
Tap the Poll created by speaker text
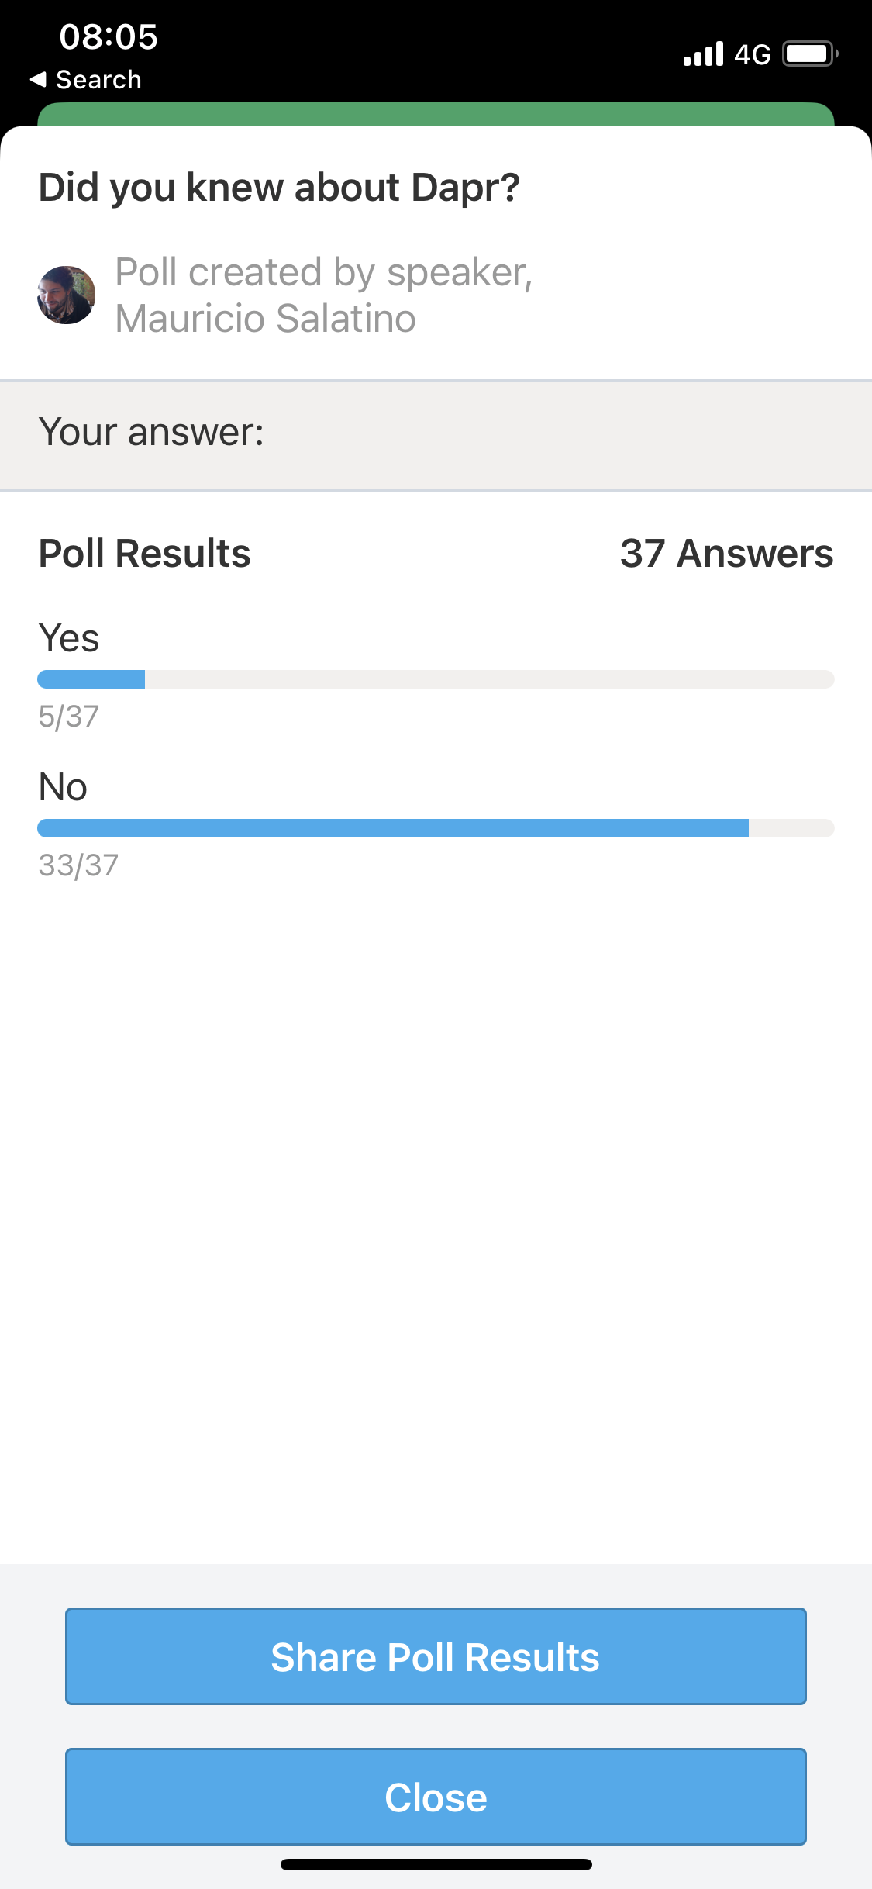point(324,295)
